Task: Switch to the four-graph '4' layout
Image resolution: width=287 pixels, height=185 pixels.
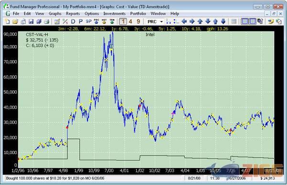Action: 130,21
